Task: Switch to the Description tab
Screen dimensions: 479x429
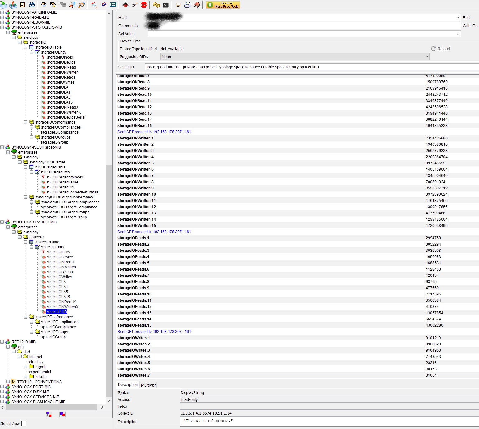Action: 128,385
